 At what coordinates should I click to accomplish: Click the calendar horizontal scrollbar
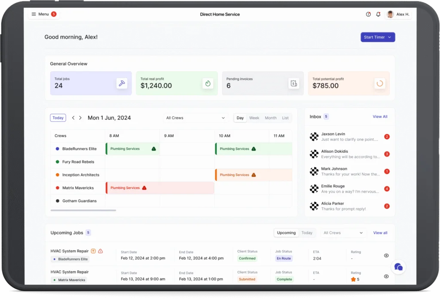click(x=83, y=210)
